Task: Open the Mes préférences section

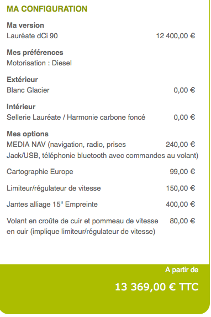Action: 35,52
